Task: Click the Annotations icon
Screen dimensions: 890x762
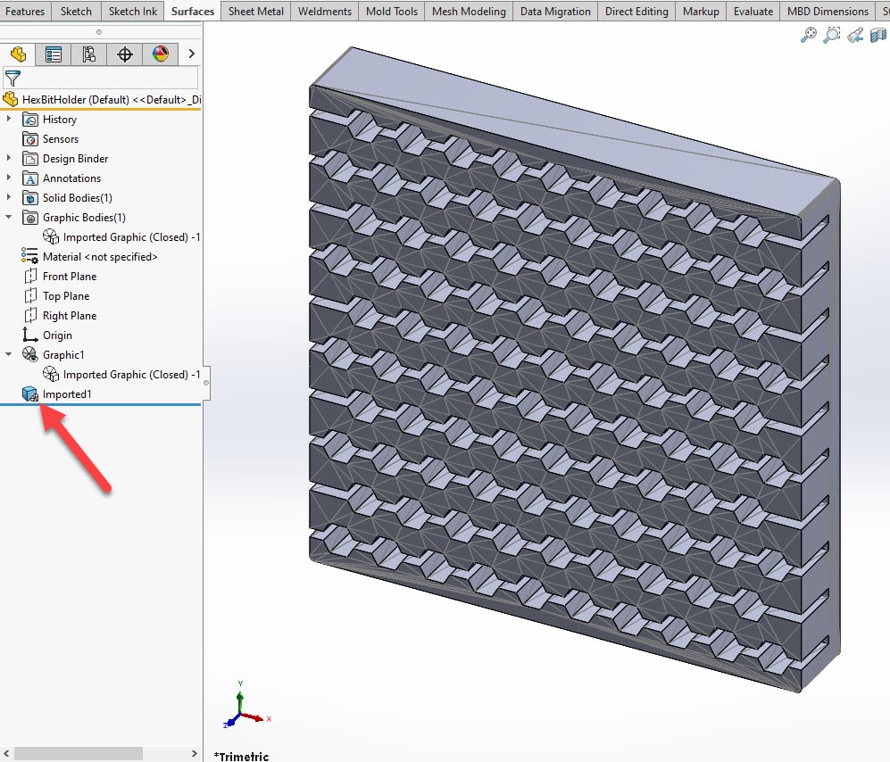Action: [x=30, y=178]
